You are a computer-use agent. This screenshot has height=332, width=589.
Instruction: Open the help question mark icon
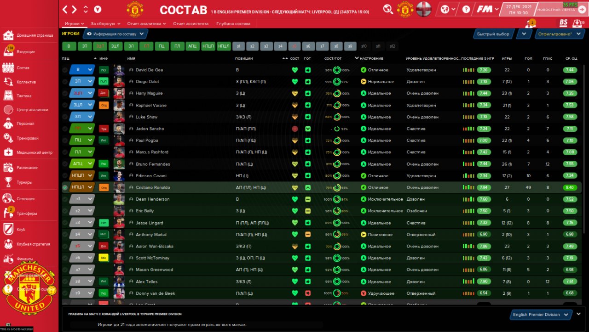coord(466,9)
